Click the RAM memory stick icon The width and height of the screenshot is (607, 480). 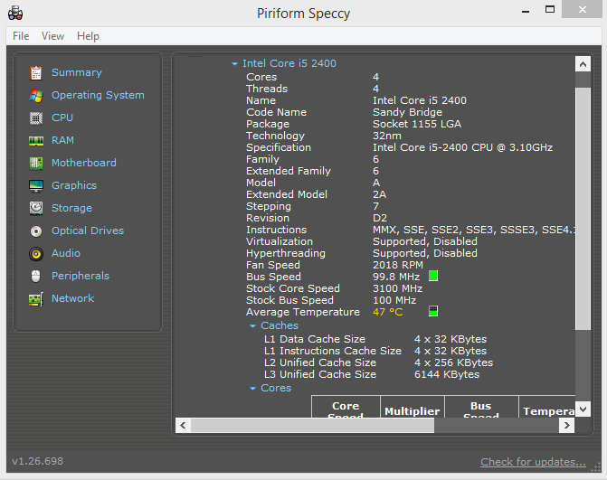36,140
